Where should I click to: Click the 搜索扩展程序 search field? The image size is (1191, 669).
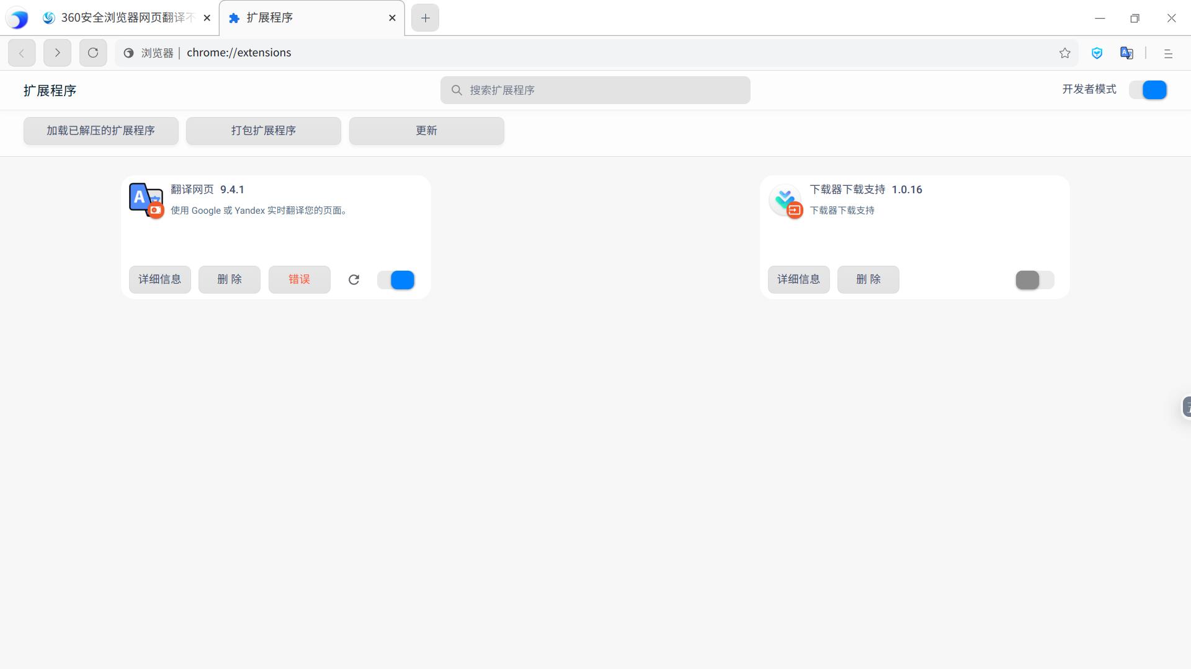[595, 90]
